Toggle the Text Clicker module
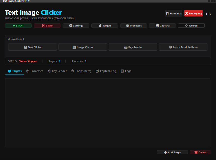This screenshot has width=216, height=160. pyautogui.click(x=33, y=47)
